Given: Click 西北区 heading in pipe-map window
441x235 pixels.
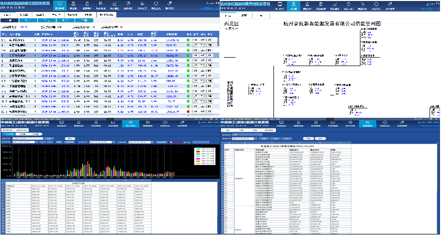Looking at the screenshot, I should (232, 24).
